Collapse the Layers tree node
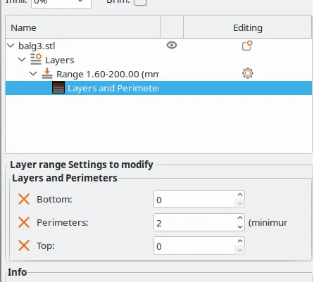314x282 pixels. point(22,59)
